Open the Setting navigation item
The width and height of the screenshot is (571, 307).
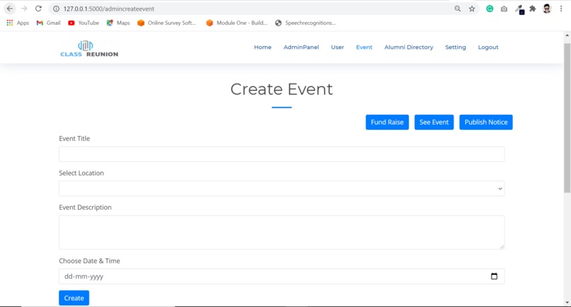[x=456, y=47]
